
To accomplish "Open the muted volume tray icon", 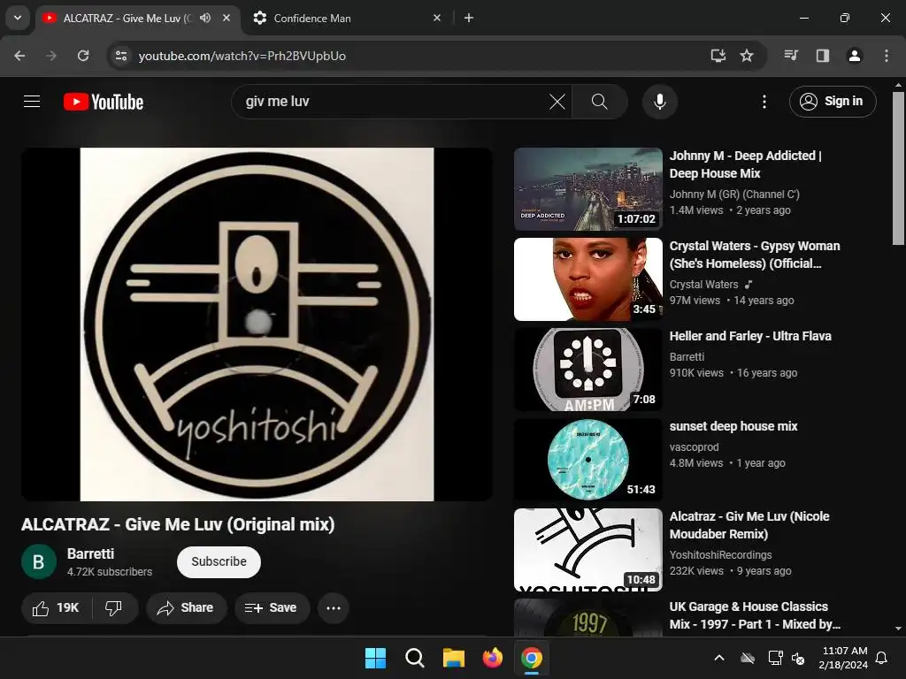I will 798,658.
